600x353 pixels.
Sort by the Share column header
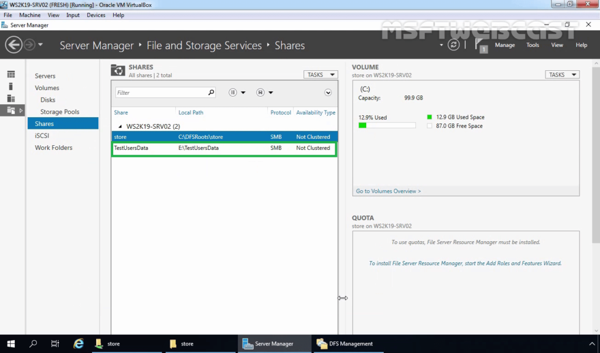(x=121, y=112)
